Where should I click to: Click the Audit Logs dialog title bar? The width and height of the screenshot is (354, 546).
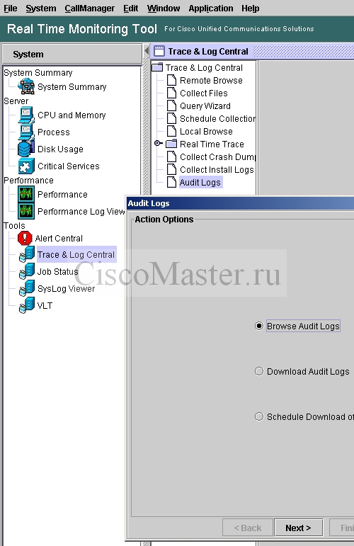click(x=240, y=203)
